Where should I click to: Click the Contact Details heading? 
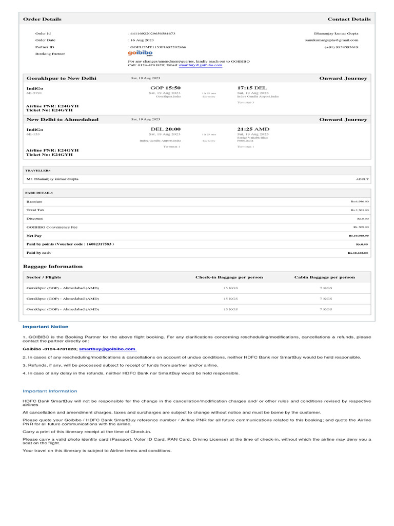(349, 19)
